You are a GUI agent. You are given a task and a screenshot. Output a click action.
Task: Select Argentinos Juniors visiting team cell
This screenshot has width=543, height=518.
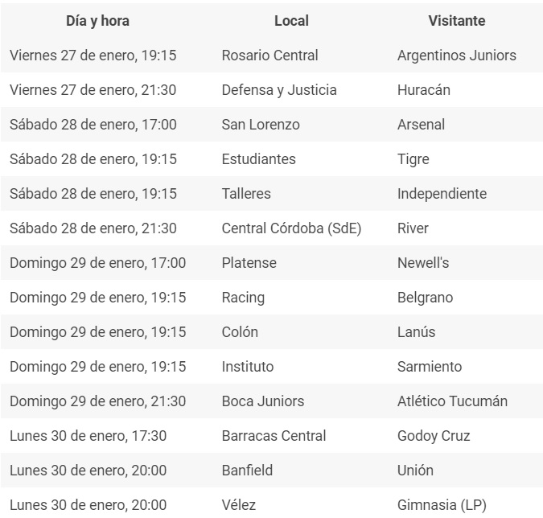tap(457, 55)
